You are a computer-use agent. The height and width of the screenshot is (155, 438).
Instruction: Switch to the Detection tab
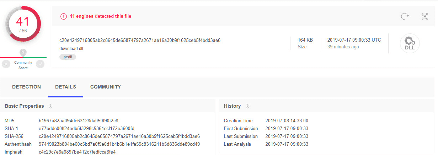26,87
